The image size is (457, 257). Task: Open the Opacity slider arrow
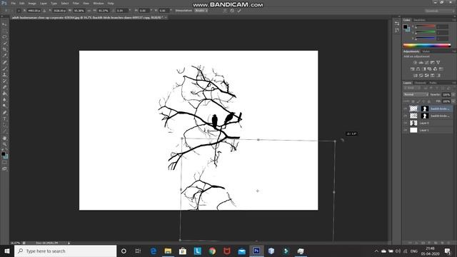(453, 95)
